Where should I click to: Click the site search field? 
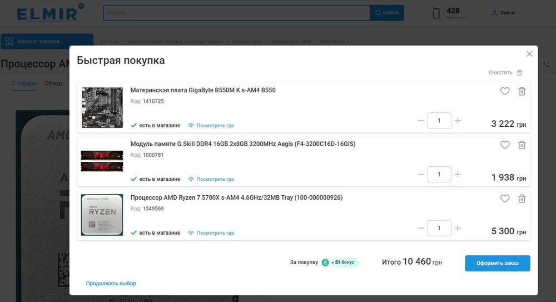click(x=236, y=13)
